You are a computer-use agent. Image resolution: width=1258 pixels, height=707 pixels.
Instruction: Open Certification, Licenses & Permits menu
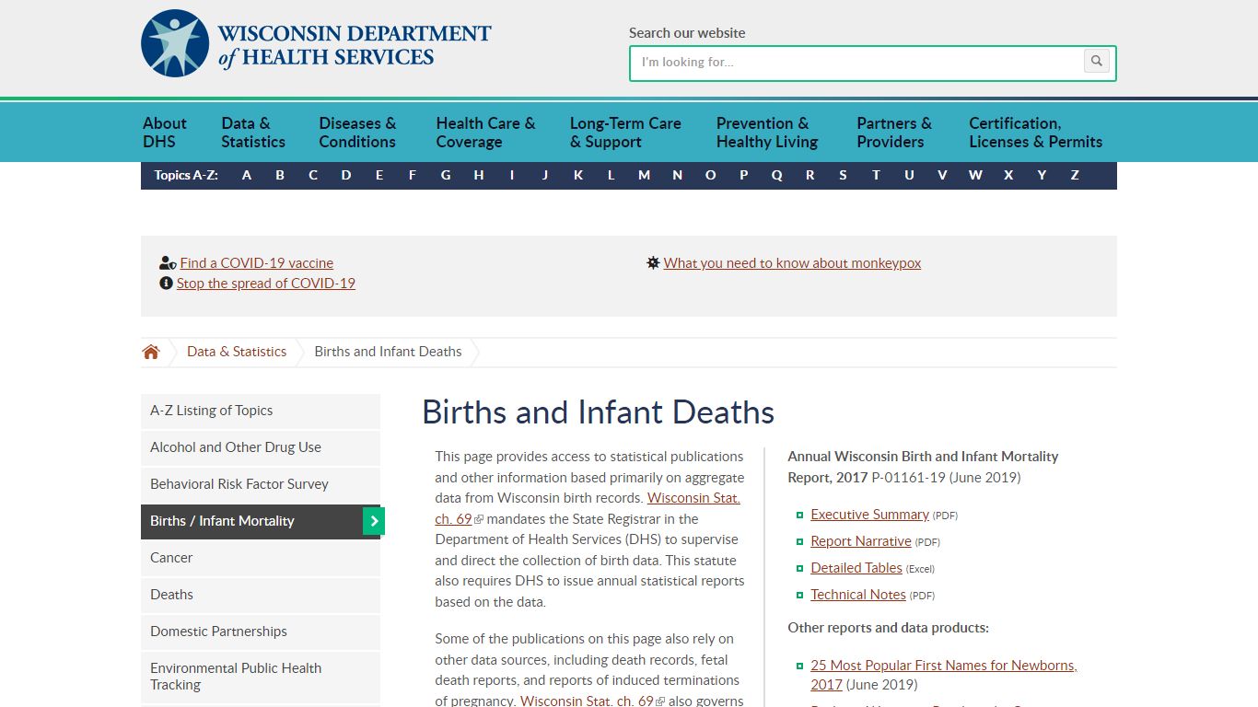pyautogui.click(x=1035, y=133)
